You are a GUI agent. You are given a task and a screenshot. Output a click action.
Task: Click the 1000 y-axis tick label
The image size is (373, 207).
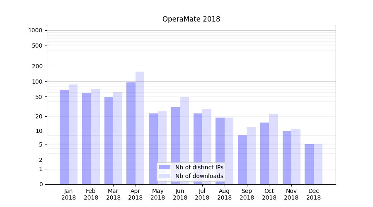[35, 30]
